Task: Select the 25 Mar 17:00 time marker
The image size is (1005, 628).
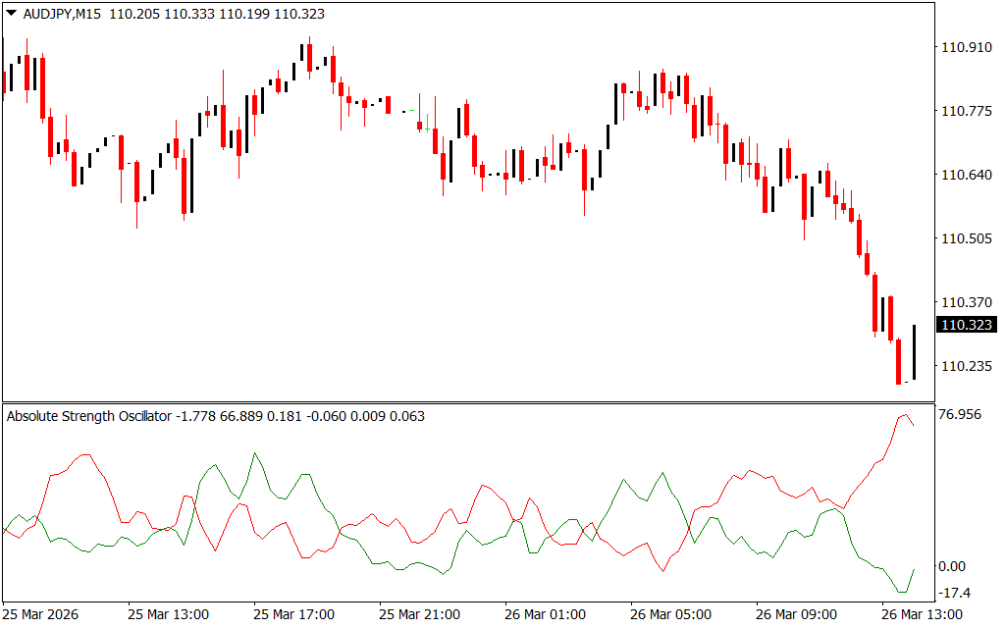Action: tap(293, 614)
